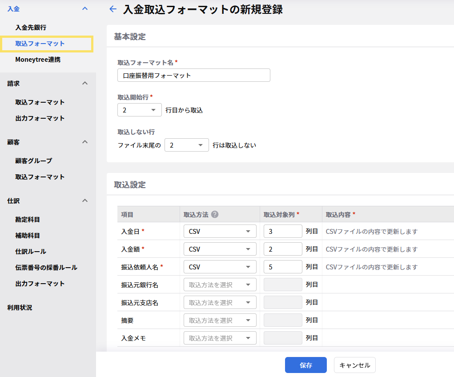Open 顧客グループ in the sidebar

click(x=33, y=161)
